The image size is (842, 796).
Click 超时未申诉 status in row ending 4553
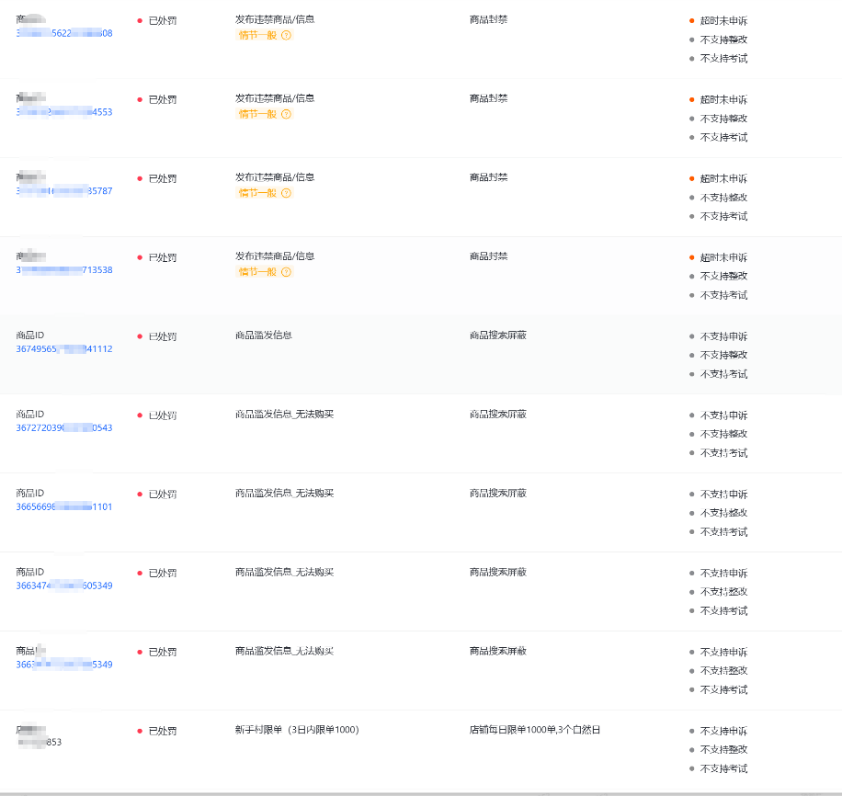(723, 99)
